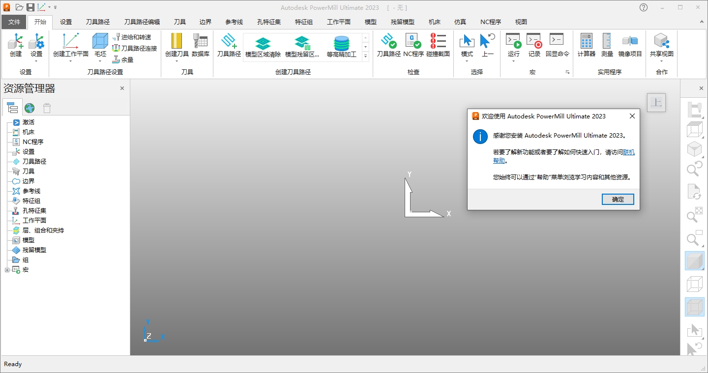Click 刀具路径 verification in 检查 group
Screen dimensions: 708x373
[x=389, y=45]
